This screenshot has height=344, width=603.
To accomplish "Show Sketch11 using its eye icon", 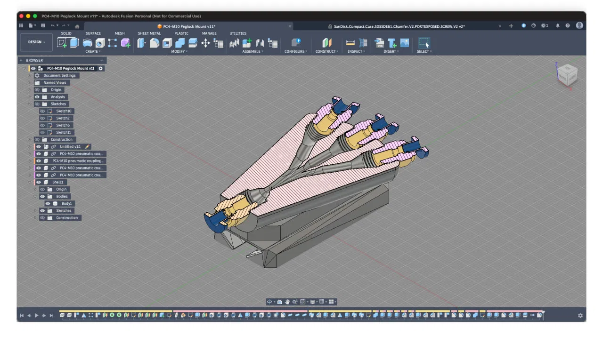I will pos(42,132).
